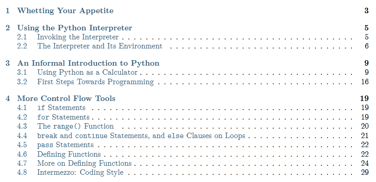Open Intermezzo: Coding Style section
The image size is (376, 182).
click(x=80, y=172)
